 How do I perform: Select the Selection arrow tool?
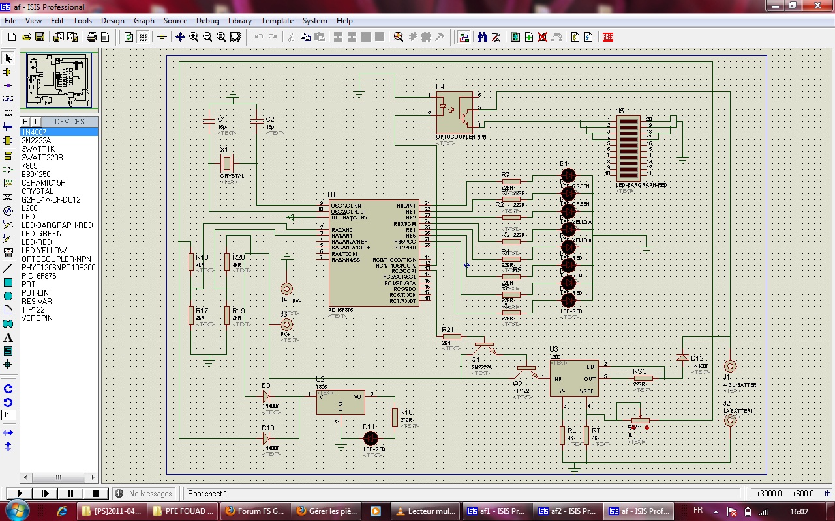pos(8,59)
